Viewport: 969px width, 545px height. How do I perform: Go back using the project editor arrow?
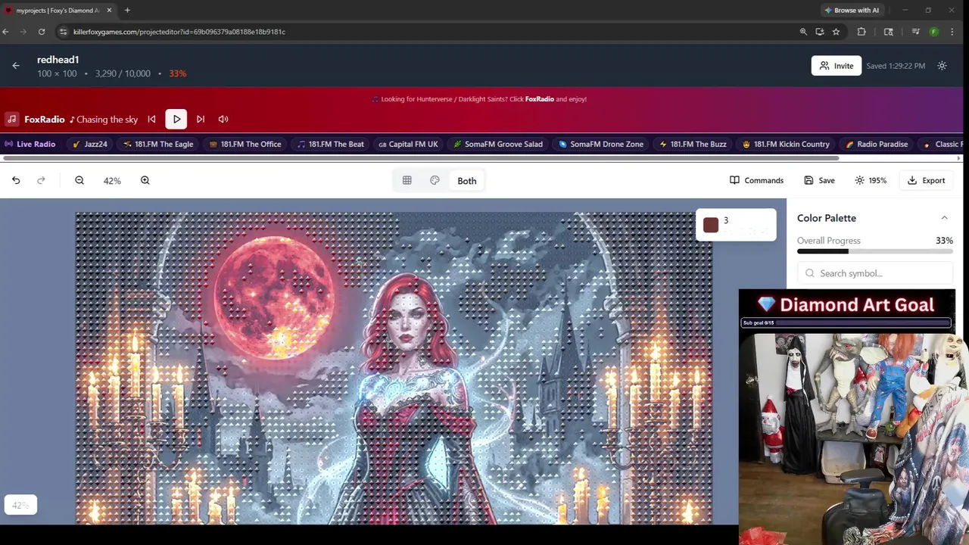tap(16, 66)
